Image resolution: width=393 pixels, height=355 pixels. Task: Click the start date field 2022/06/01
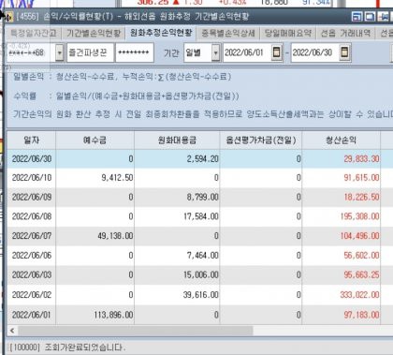[x=247, y=52]
